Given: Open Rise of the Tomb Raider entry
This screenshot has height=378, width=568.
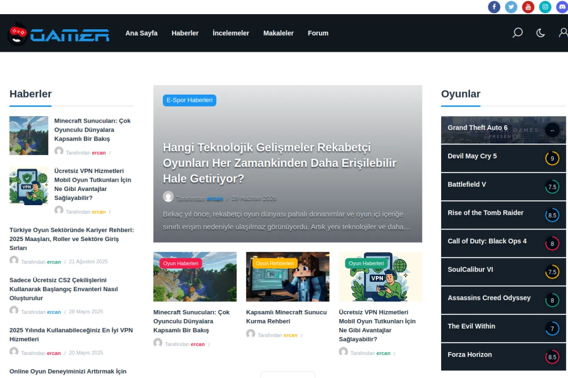Looking at the screenshot, I should click(504, 215).
